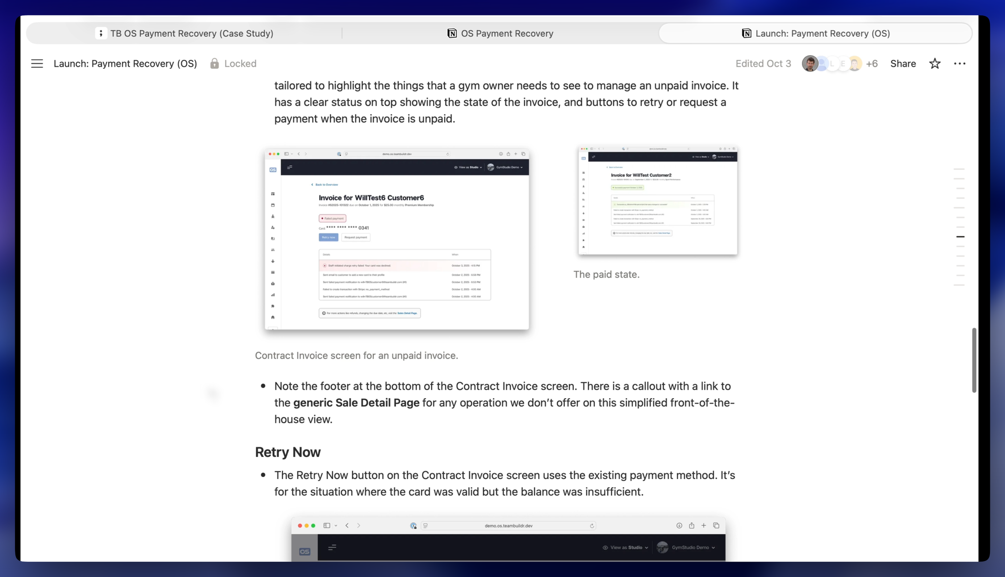Favorite this page with the star icon
This screenshot has width=1005, height=577.
tap(935, 64)
